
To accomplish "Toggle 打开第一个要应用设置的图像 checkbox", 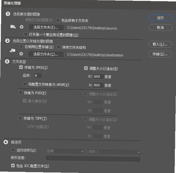I will [26, 34].
